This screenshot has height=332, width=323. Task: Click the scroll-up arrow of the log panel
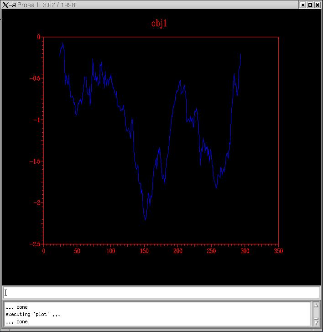316,305
